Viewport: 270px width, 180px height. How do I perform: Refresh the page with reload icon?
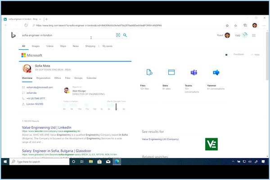pos(26,25)
